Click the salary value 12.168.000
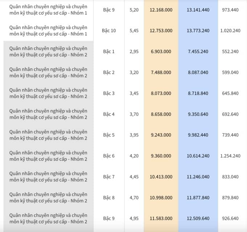The image size is (247, 232). coord(161,10)
